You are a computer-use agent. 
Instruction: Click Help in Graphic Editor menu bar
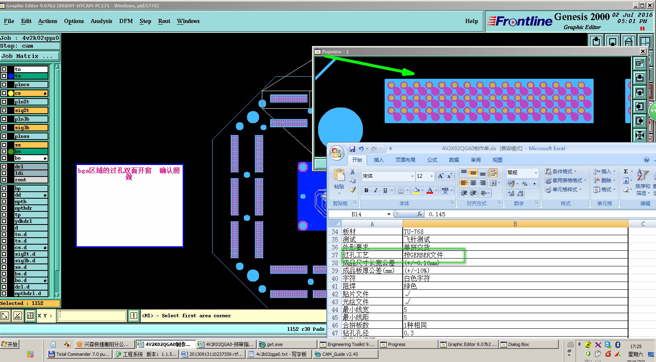(x=472, y=21)
